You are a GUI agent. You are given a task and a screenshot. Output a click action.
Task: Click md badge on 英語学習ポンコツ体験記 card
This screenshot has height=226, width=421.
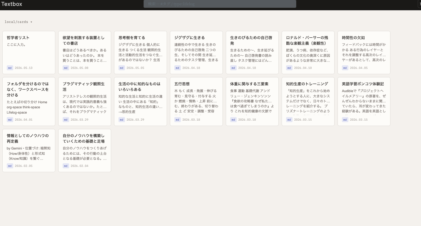[x=345, y=120]
